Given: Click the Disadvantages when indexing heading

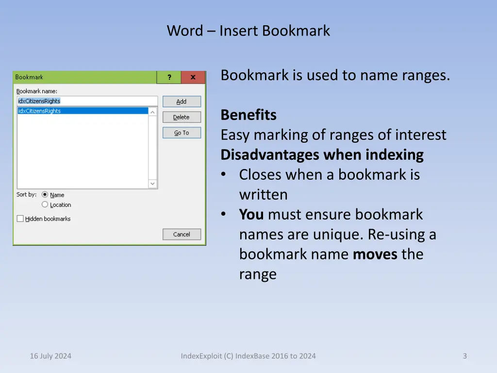Looking at the screenshot, I should [322, 155].
